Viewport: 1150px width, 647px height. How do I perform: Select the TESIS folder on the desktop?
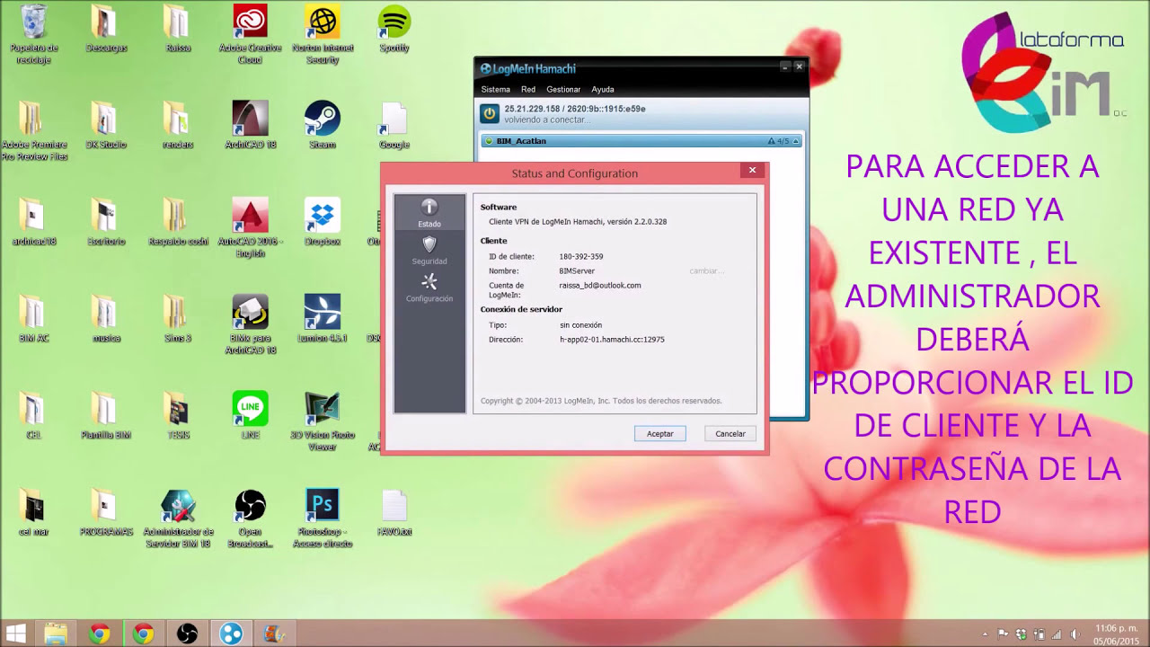coord(178,415)
